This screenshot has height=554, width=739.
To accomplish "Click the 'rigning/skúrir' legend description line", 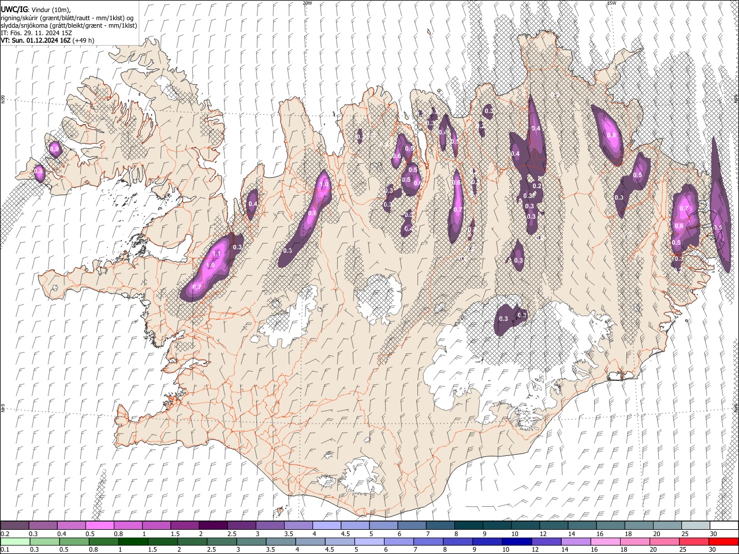I will [x=67, y=18].
